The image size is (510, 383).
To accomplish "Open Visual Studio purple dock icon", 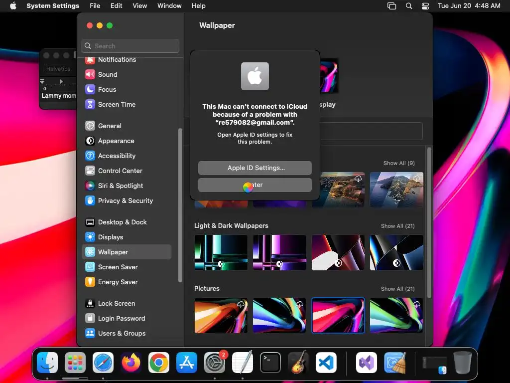I will (367, 363).
